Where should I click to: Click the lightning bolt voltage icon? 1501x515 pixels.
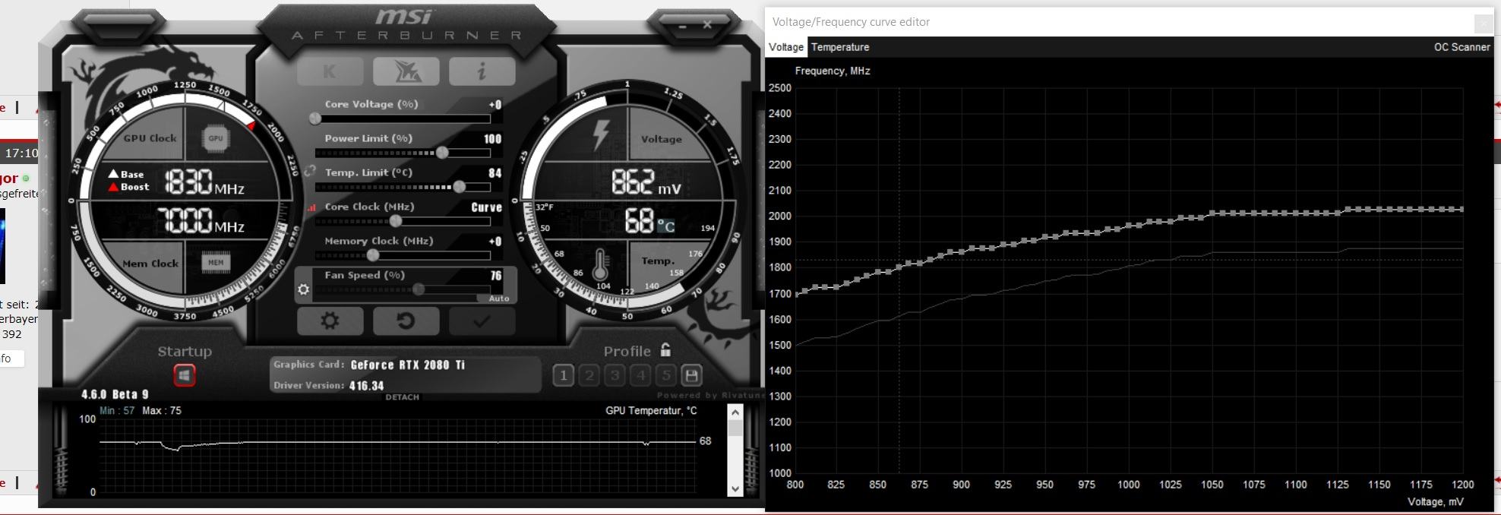coord(601,135)
